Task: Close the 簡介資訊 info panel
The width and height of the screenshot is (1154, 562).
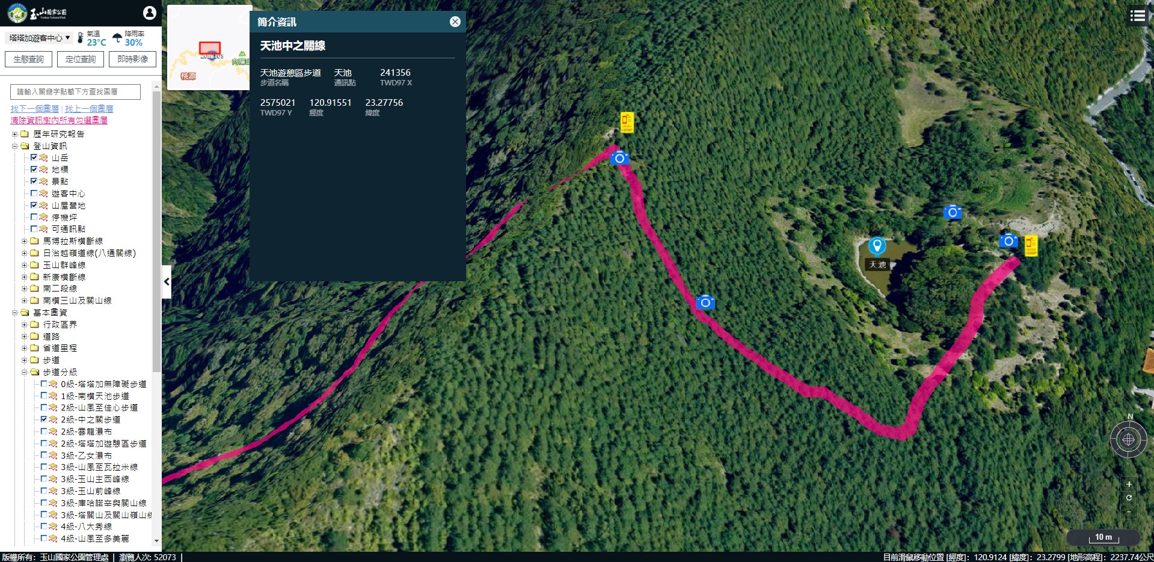Action: (455, 22)
